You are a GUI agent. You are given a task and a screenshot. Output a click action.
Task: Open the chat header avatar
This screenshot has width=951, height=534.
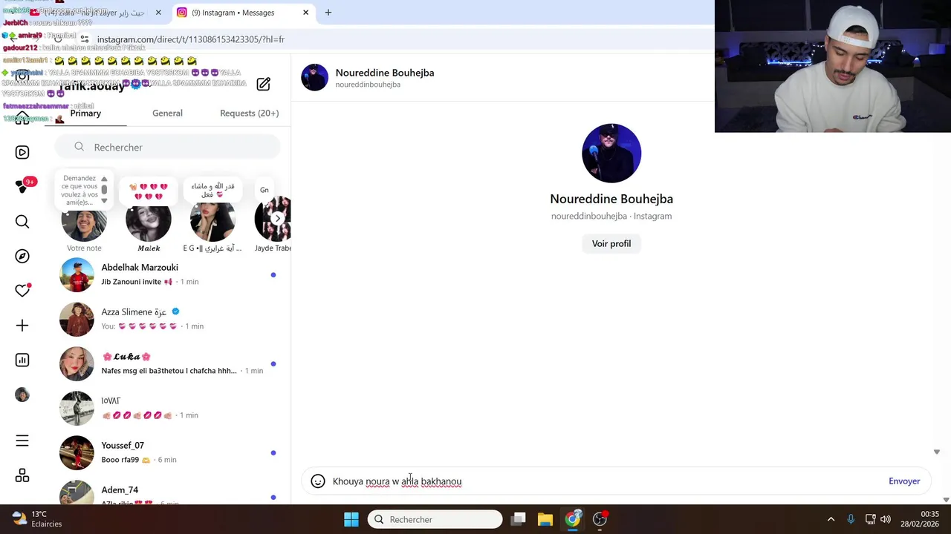(x=314, y=77)
